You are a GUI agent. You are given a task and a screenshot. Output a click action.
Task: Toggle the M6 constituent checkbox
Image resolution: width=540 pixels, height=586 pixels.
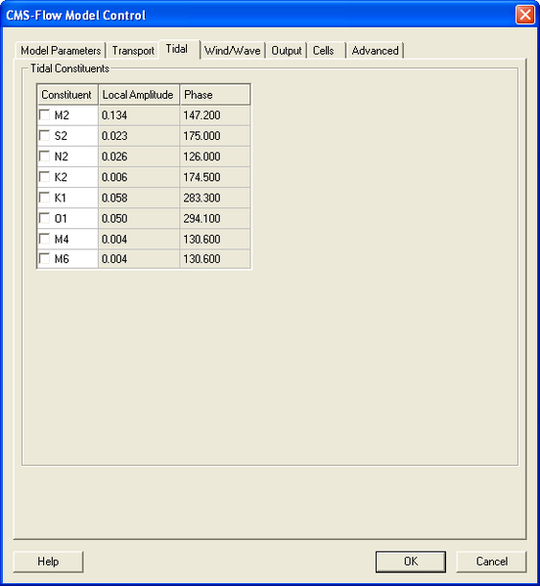pyautogui.click(x=44, y=258)
